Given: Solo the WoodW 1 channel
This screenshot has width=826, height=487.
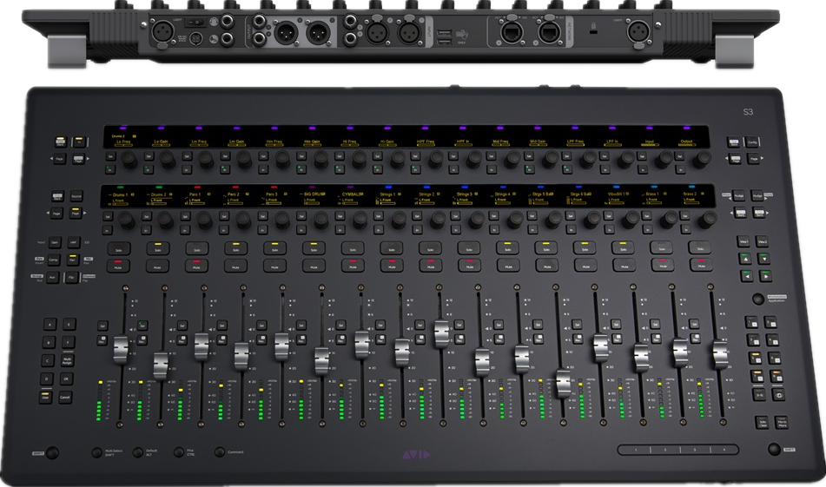Looking at the screenshot, I should pos(624,248).
